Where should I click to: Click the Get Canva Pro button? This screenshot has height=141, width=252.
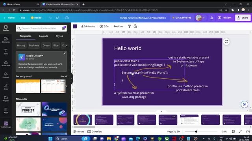pos(182,18)
